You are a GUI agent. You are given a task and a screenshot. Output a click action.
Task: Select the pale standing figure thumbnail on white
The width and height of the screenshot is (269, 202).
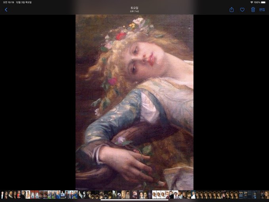click(28, 195)
